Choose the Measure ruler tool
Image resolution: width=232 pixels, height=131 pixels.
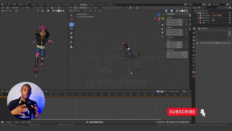[x=71, y=47]
